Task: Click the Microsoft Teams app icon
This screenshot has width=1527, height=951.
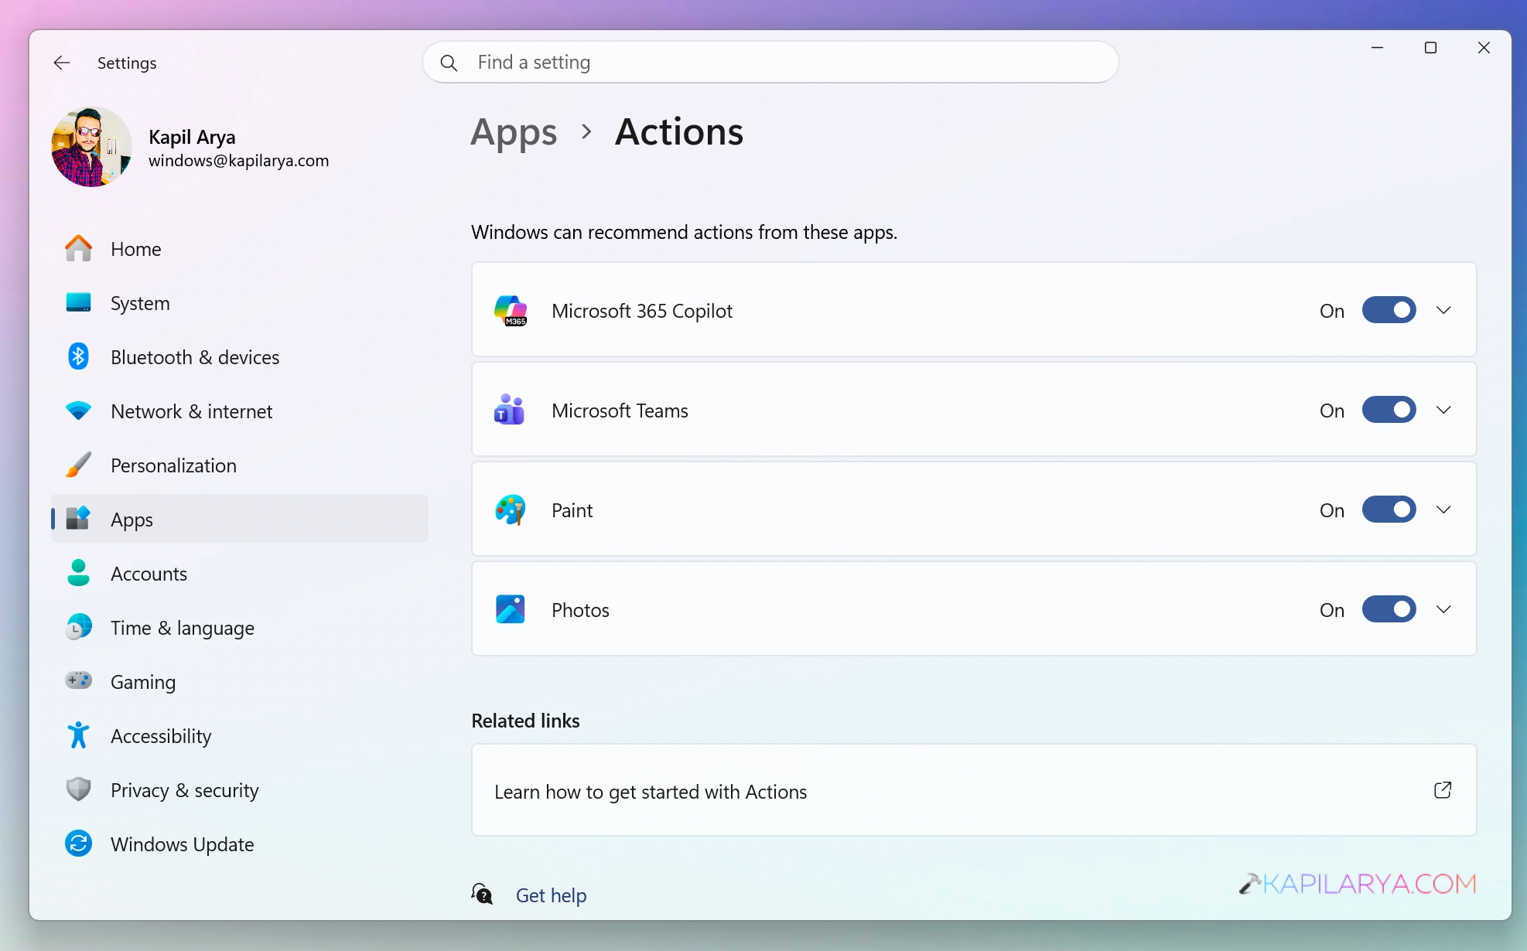Action: (510, 410)
